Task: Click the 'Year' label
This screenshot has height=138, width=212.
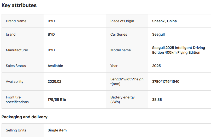Action: (114, 66)
